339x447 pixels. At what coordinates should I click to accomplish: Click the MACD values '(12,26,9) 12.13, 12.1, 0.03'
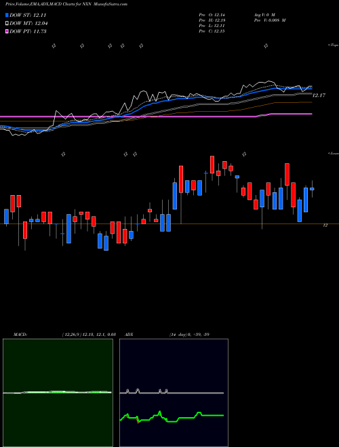(88, 335)
